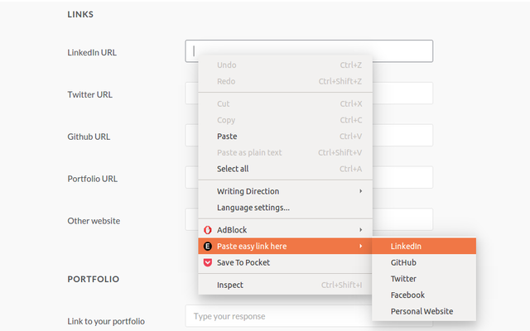Image resolution: width=530 pixels, height=331 pixels.
Task: Select Redo in the context menu
Action: coord(285,81)
